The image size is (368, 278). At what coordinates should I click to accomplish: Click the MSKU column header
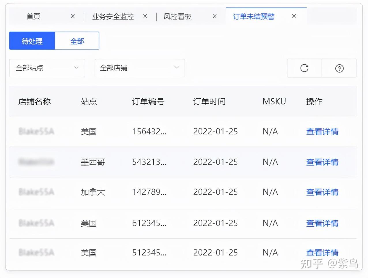click(x=274, y=102)
